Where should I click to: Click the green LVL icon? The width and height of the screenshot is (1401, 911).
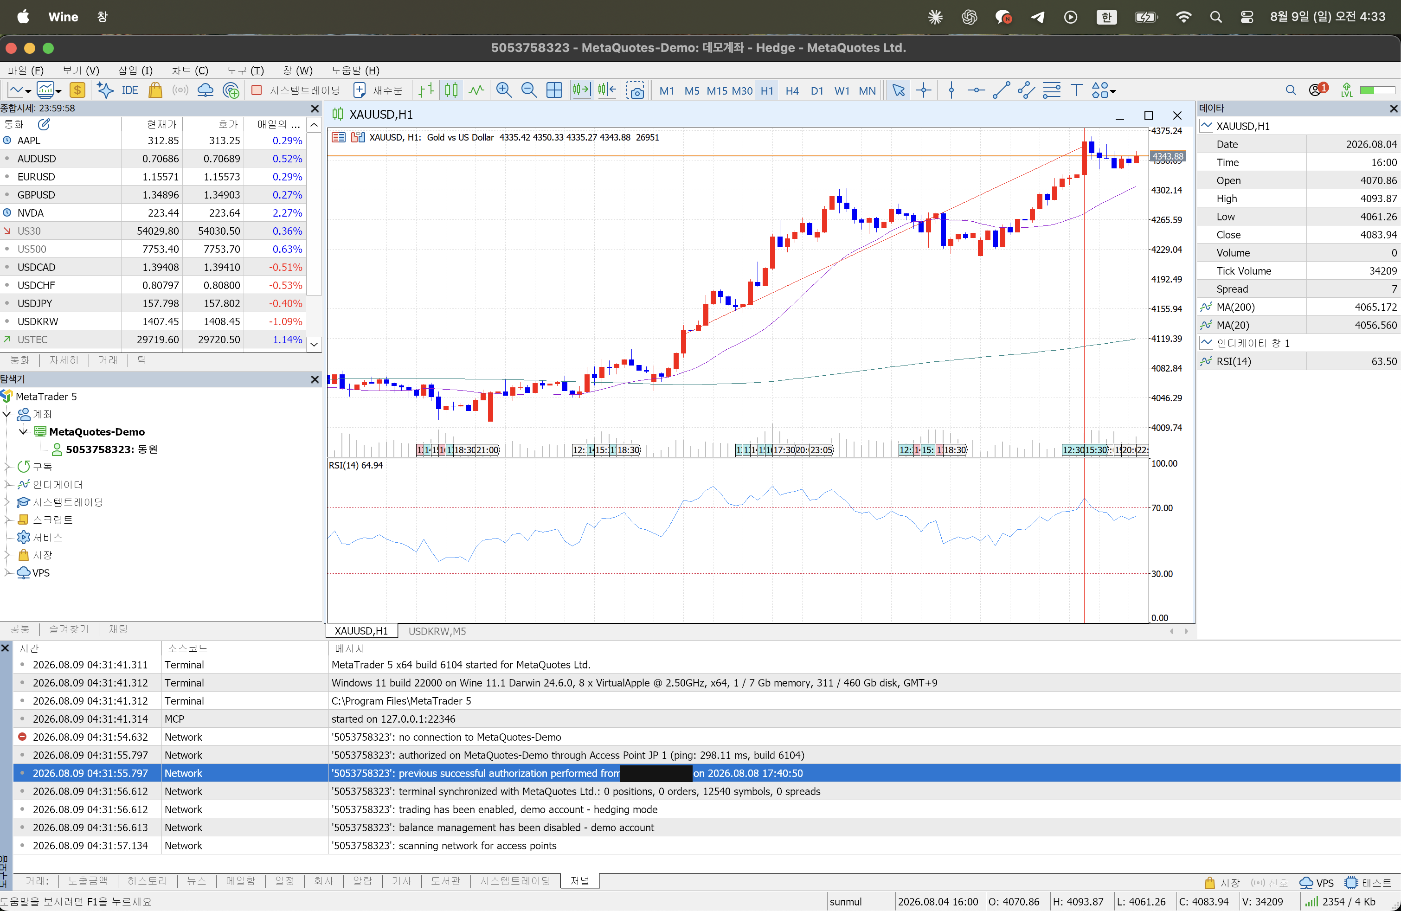tap(1346, 90)
